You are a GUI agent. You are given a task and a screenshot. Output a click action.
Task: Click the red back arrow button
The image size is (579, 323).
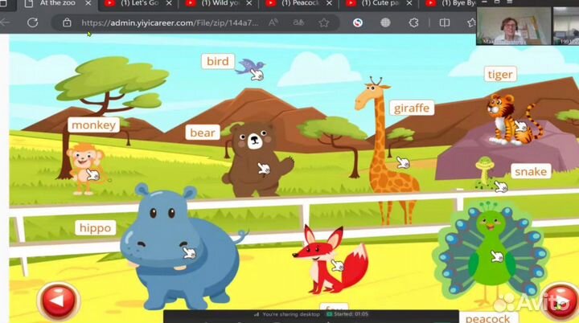click(56, 301)
